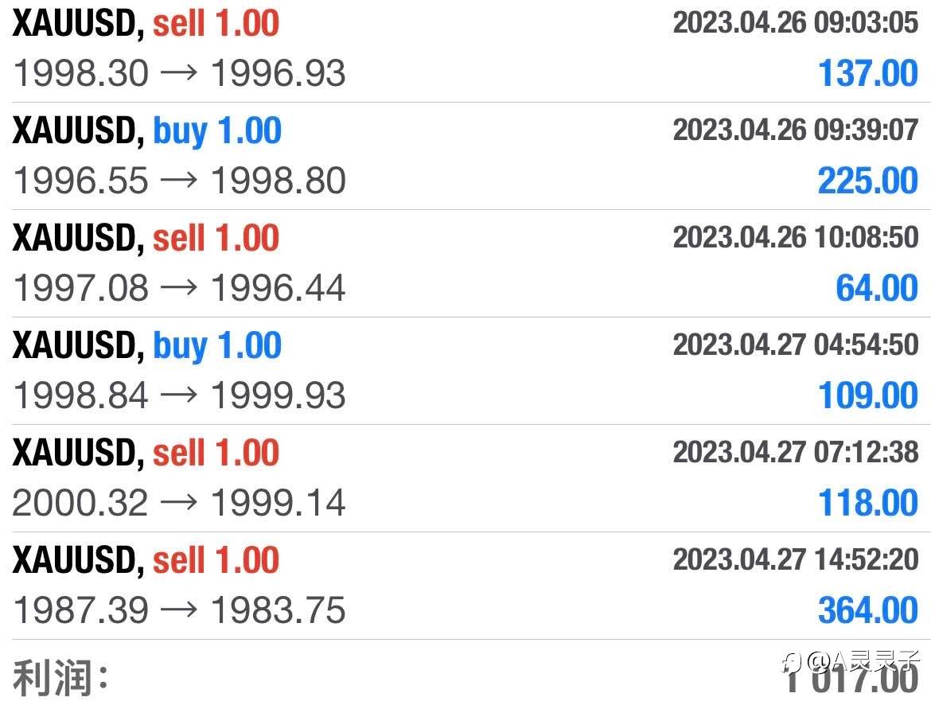Select the price line 1987.39 → 1983.75
This screenshot has height=701, width=931.
[179, 610]
